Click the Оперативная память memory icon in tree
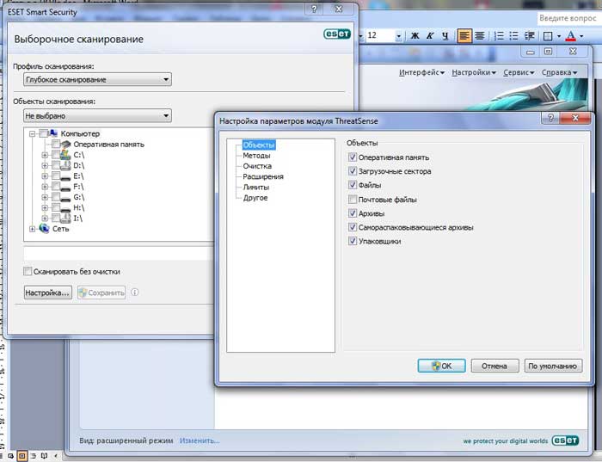Viewport: 602px width, 462px height. tap(66, 145)
